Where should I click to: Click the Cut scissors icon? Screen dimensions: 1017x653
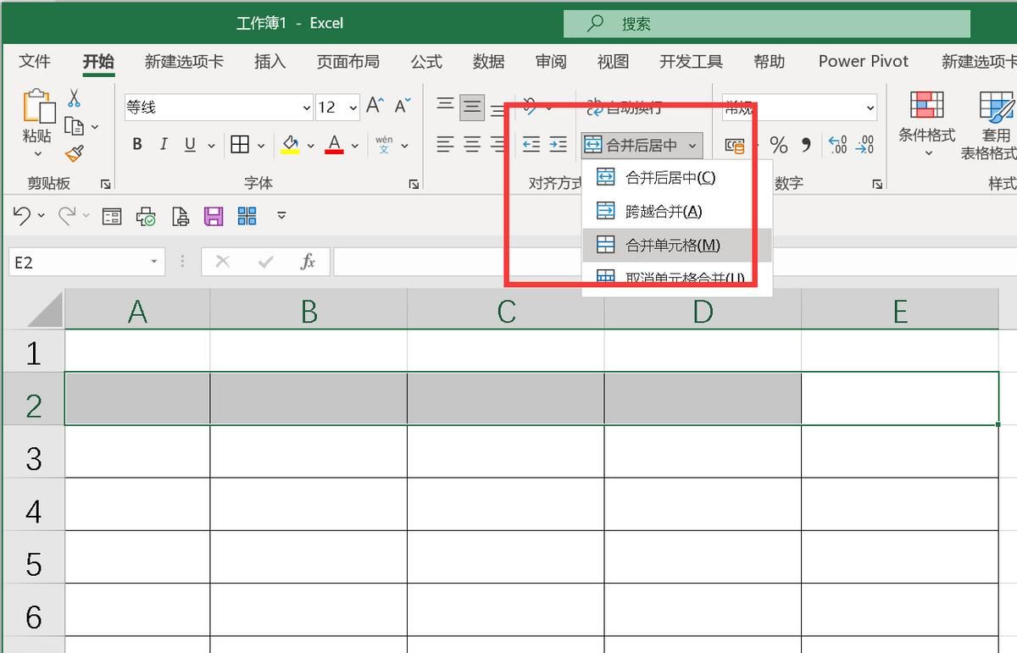pos(75,97)
